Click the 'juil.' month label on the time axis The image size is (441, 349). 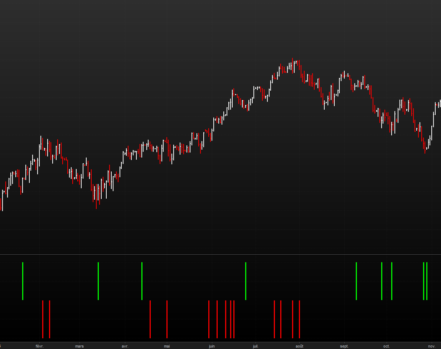pyautogui.click(x=256, y=346)
